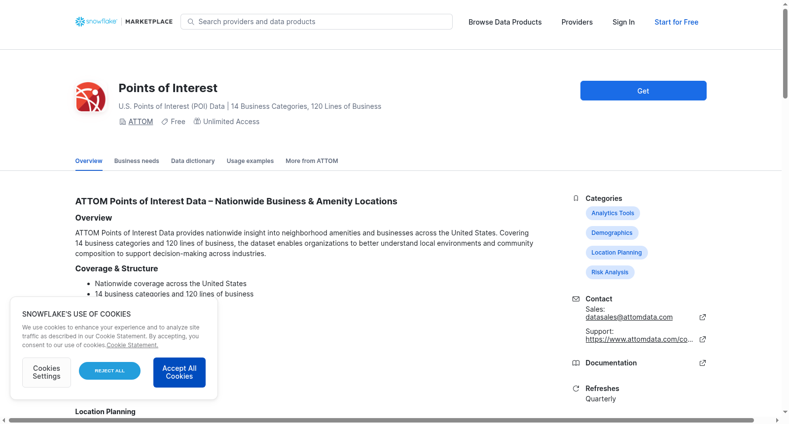Click the Location Planning section heading

tap(105, 412)
